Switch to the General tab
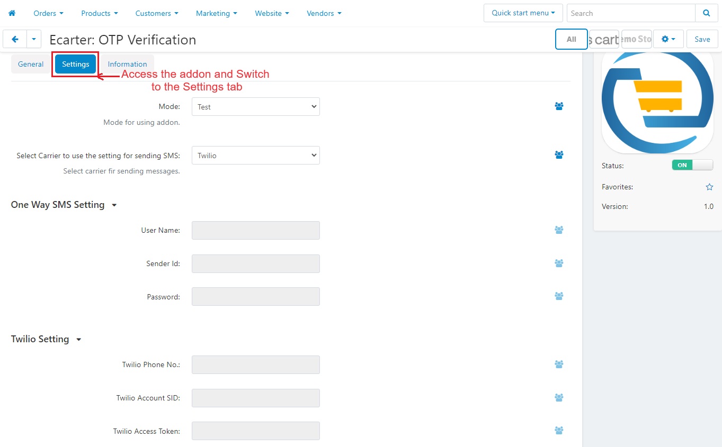The image size is (722, 447). click(x=31, y=64)
